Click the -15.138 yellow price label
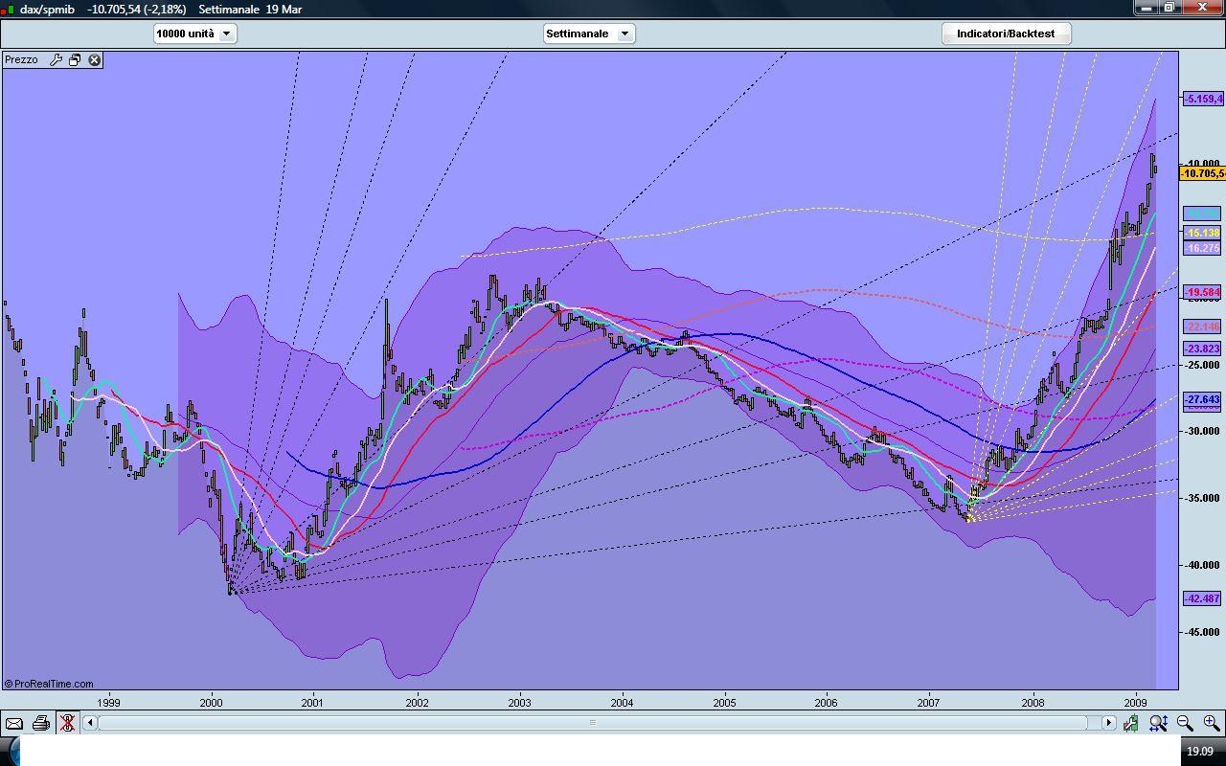Viewport: 1226px width, 766px height. coord(1202,233)
